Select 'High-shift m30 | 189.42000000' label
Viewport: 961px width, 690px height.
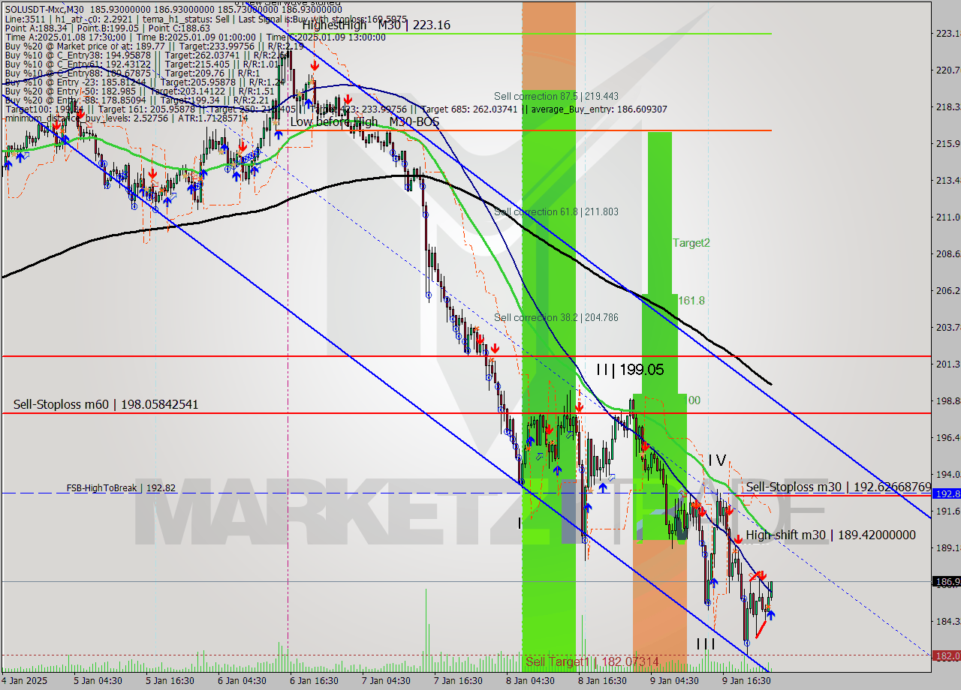tap(831, 535)
